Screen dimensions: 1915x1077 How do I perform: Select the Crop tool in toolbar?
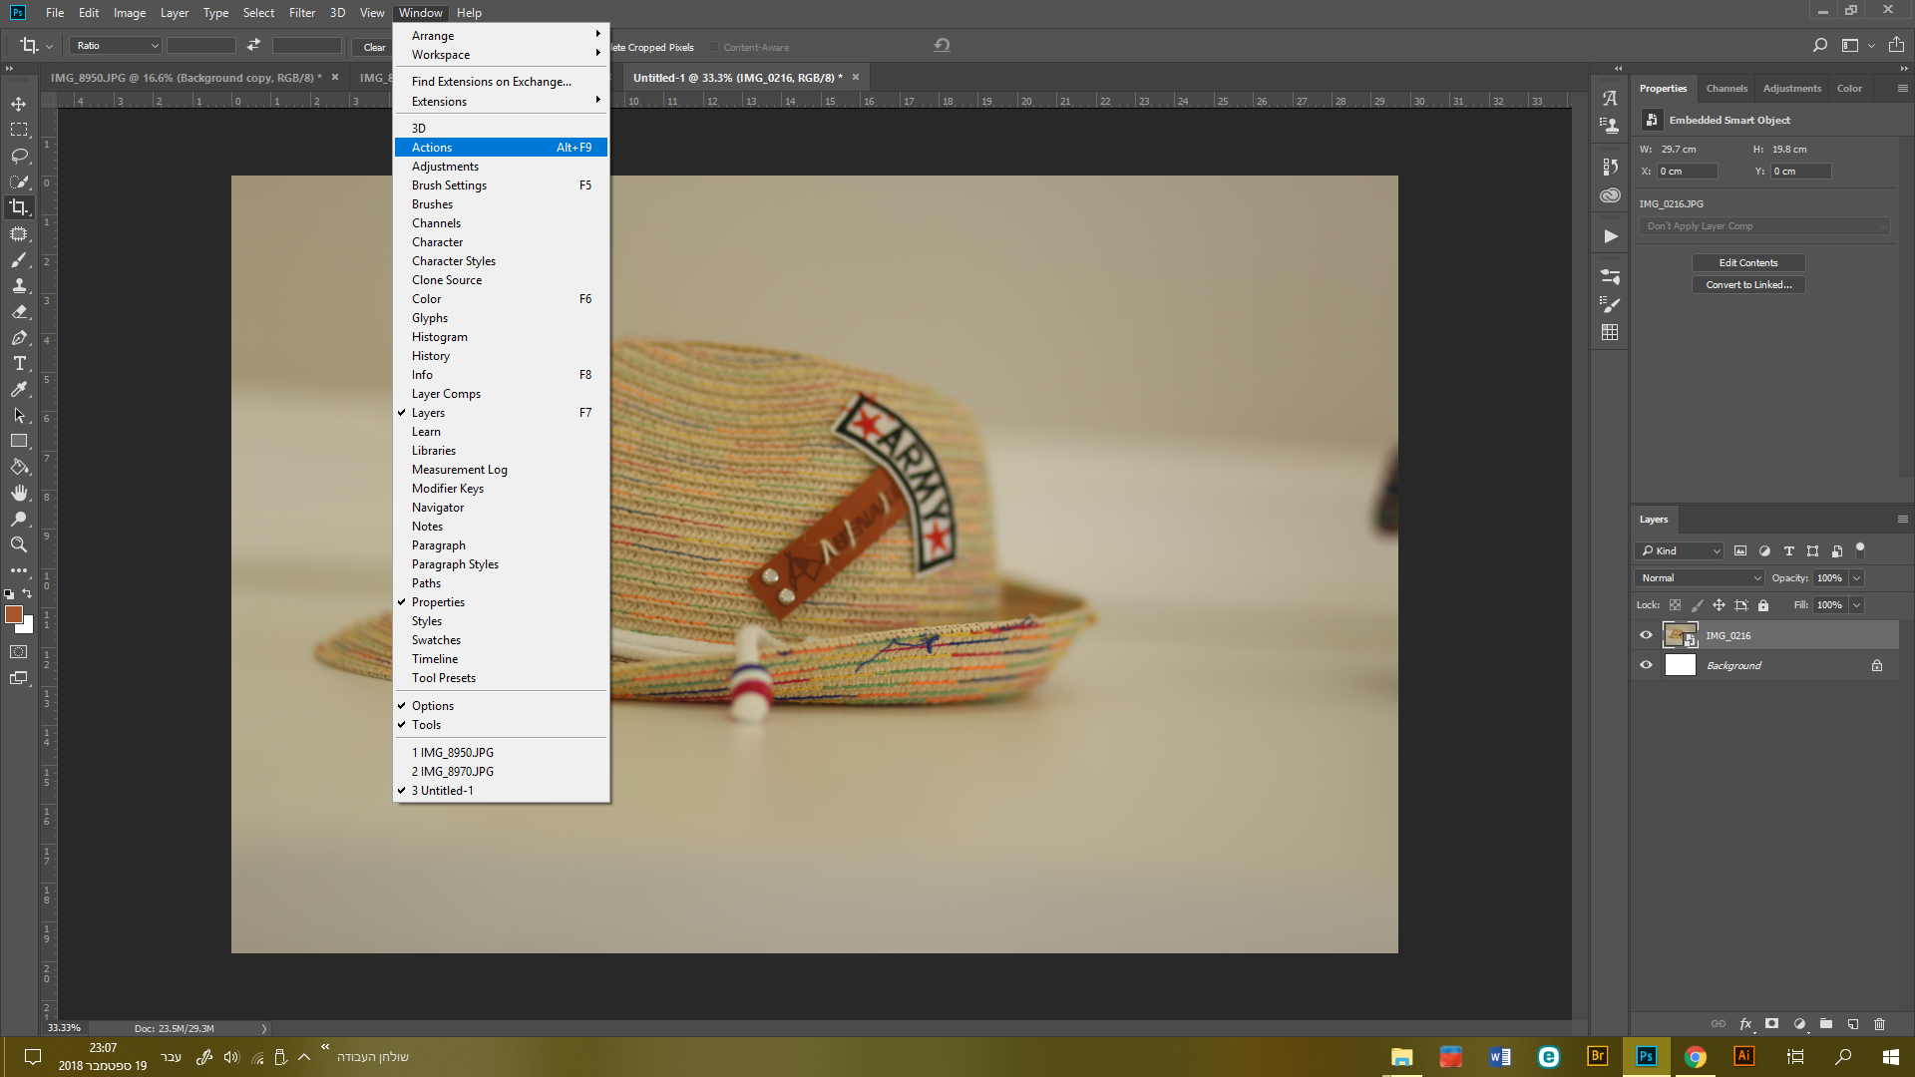coord(19,207)
